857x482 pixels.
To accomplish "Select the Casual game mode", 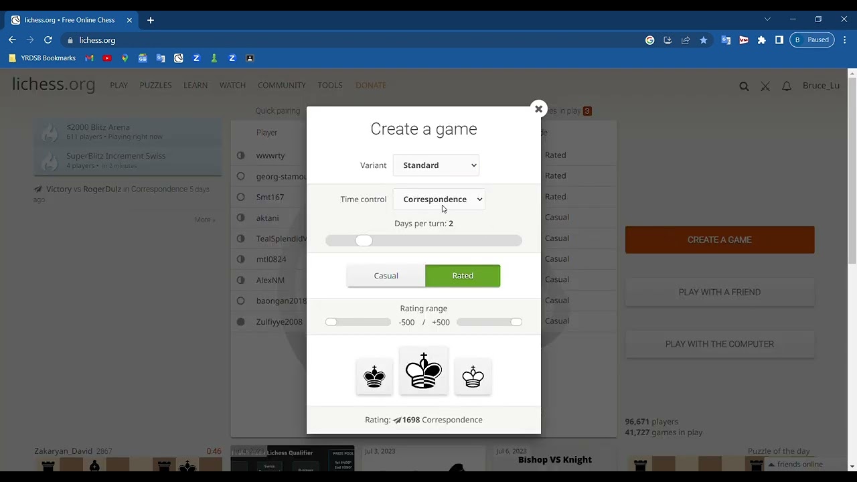I will click(386, 276).
